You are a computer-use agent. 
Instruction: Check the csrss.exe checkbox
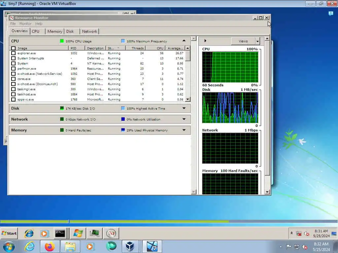tap(13, 79)
